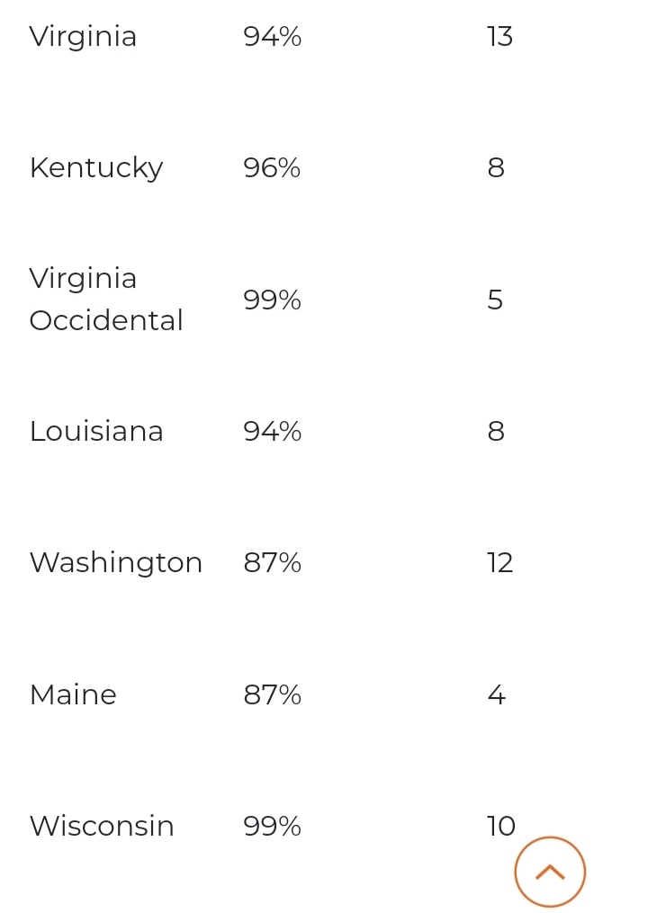Select the Louisiana row label
The image size is (648, 913).
(x=96, y=432)
